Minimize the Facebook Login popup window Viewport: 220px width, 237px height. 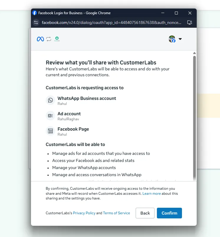pyautogui.click(x=163, y=13)
